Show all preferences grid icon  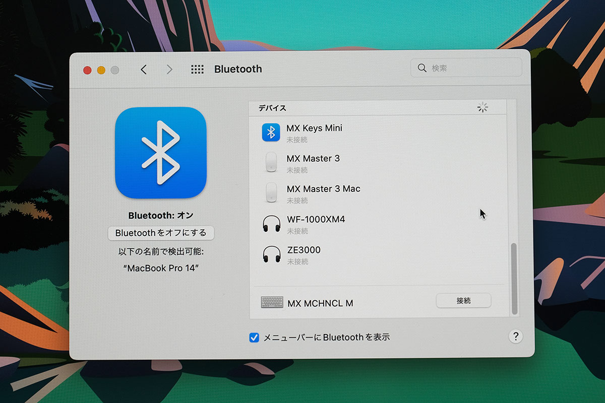pyautogui.click(x=197, y=70)
